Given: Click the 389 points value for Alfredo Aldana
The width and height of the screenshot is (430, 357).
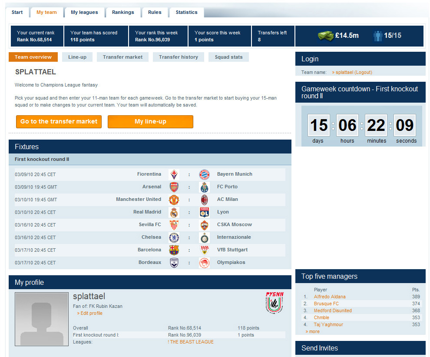Looking at the screenshot, I should point(416,297).
